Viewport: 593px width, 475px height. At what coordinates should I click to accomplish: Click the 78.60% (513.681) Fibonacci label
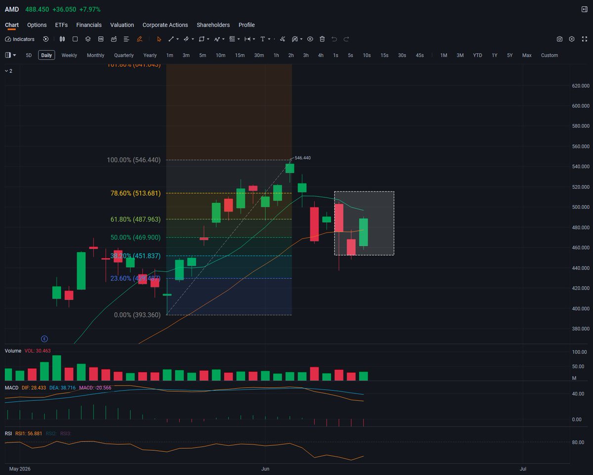click(x=135, y=193)
